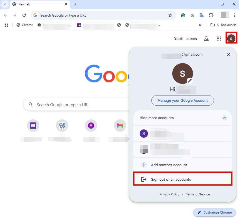Open the Search Labs flask icon
The width and height of the screenshot is (239, 220).
coord(206,39)
